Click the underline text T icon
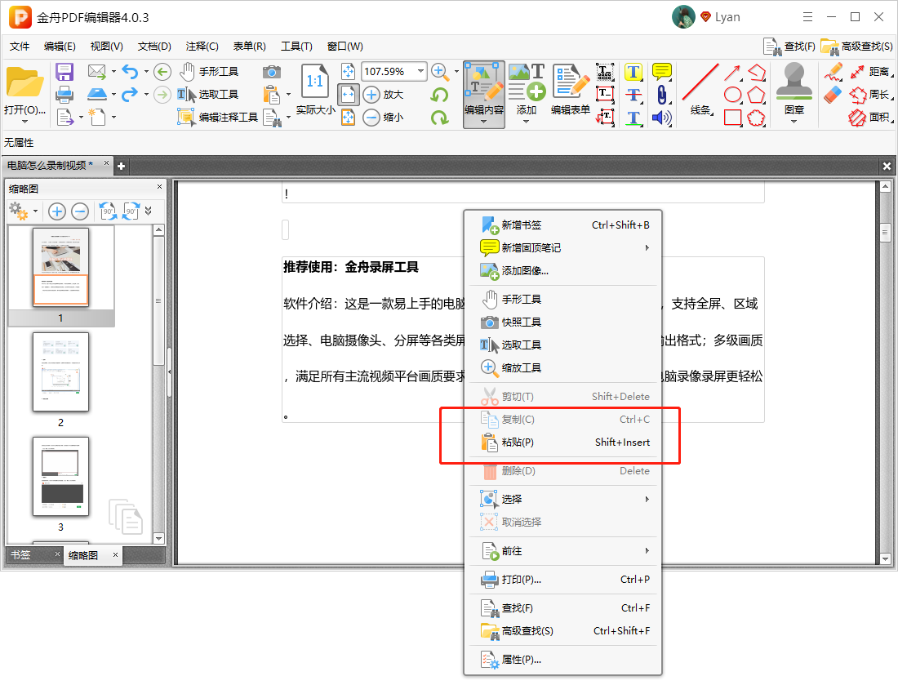 [633, 118]
